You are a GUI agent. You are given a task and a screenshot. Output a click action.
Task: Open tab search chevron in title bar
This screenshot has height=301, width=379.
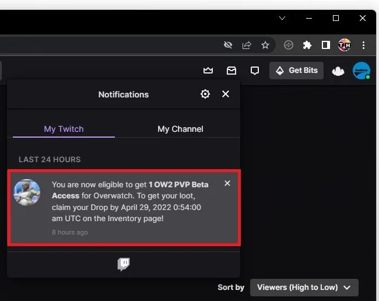click(x=282, y=18)
